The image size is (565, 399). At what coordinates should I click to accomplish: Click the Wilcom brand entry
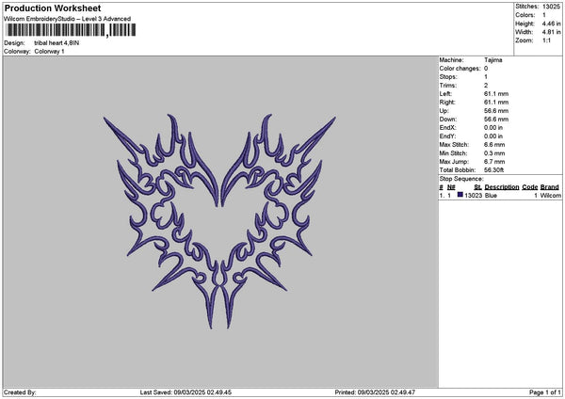point(551,195)
